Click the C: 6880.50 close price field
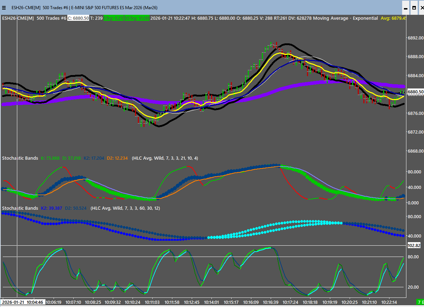424x307 pixels. pyautogui.click(x=78, y=18)
